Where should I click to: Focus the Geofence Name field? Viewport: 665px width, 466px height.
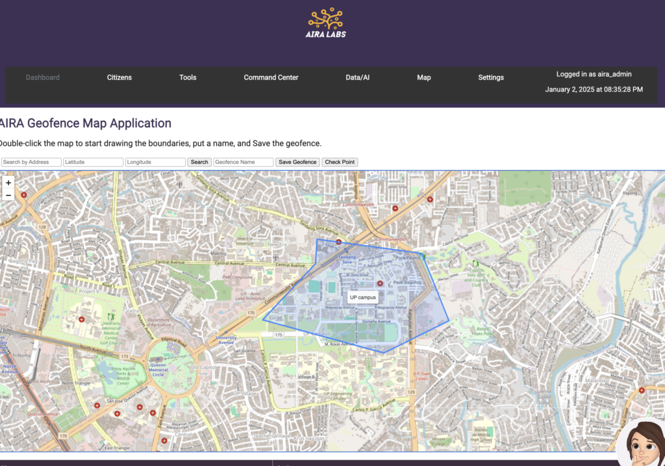[244, 162]
